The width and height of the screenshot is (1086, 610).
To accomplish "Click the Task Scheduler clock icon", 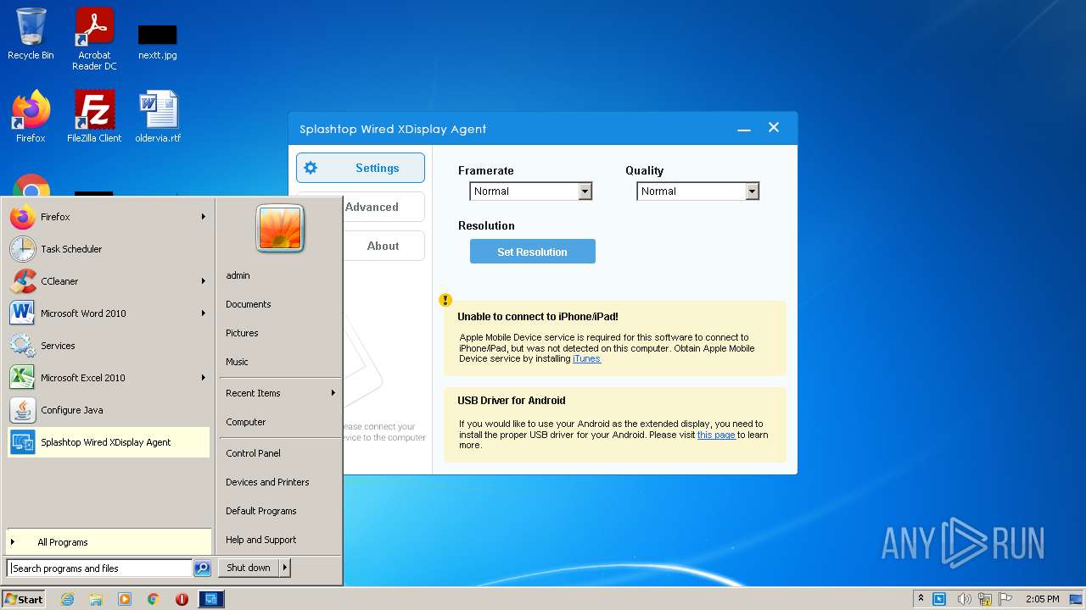I will point(22,249).
